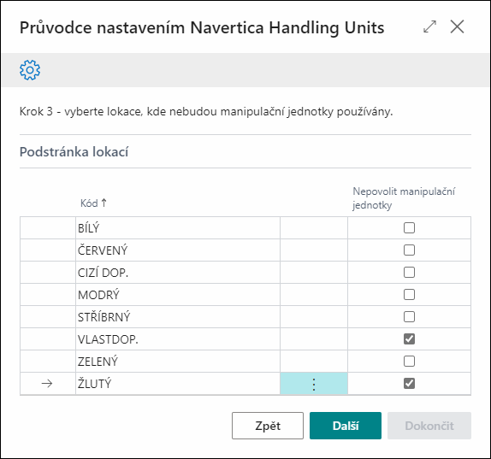Tick the MODRÝ location checkbox
This screenshot has width=491, height=459.
(409, 294)
